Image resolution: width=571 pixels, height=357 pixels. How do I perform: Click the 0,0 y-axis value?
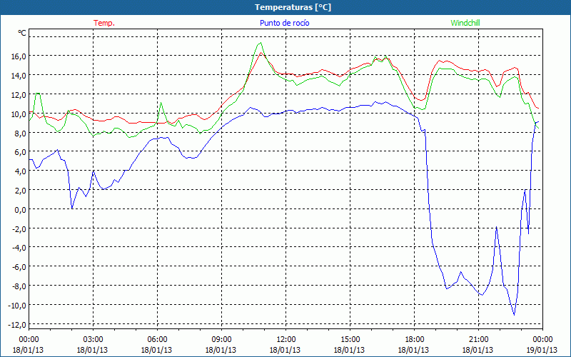20,209
